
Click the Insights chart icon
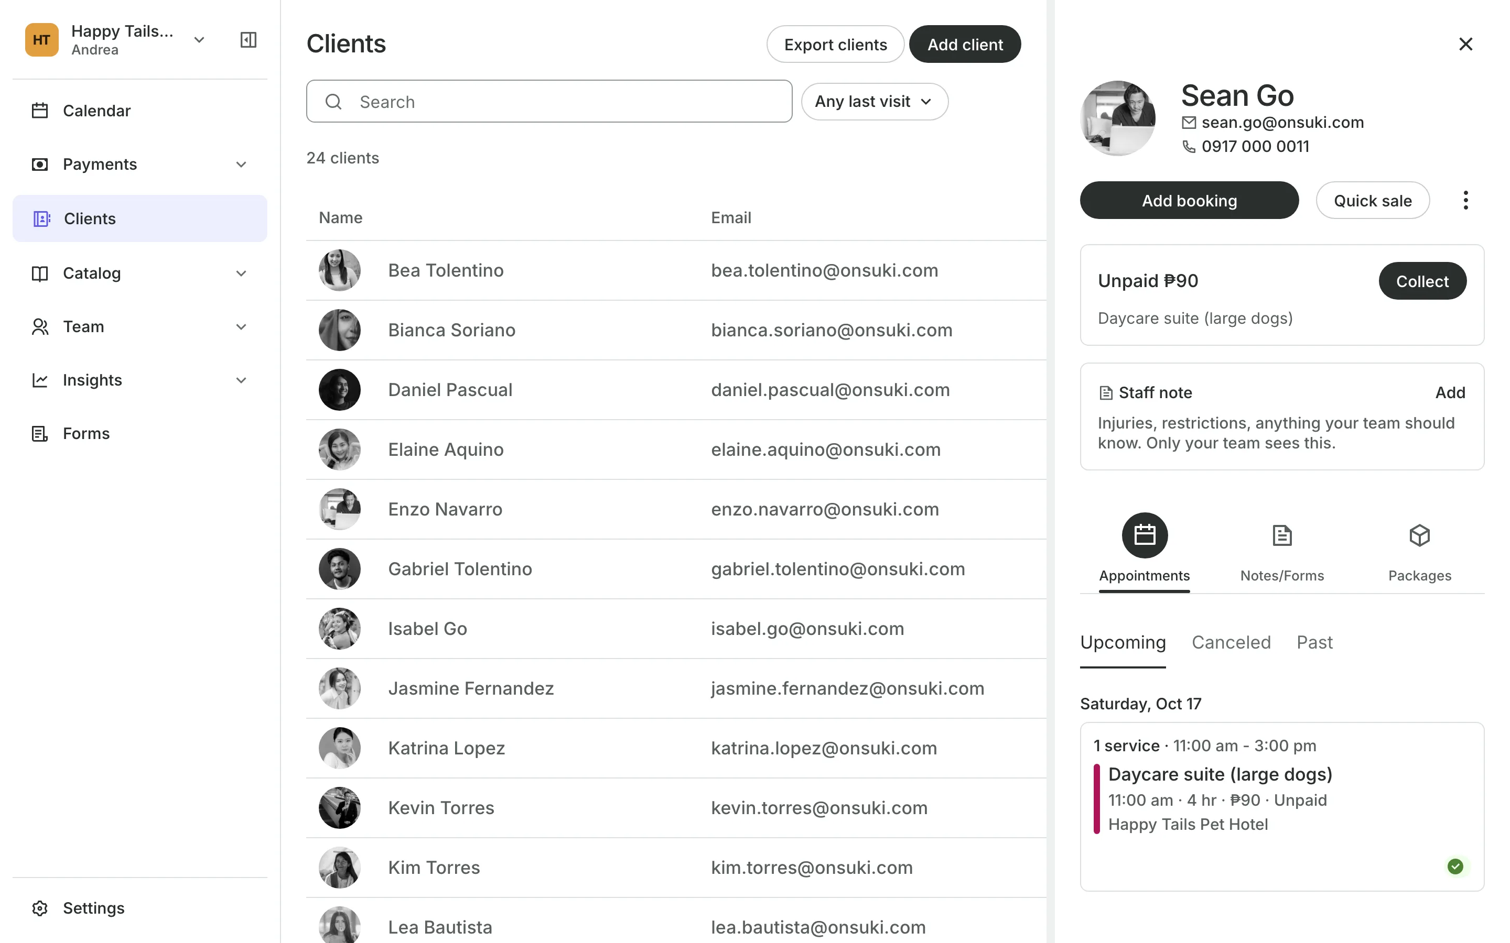point(40,380)
